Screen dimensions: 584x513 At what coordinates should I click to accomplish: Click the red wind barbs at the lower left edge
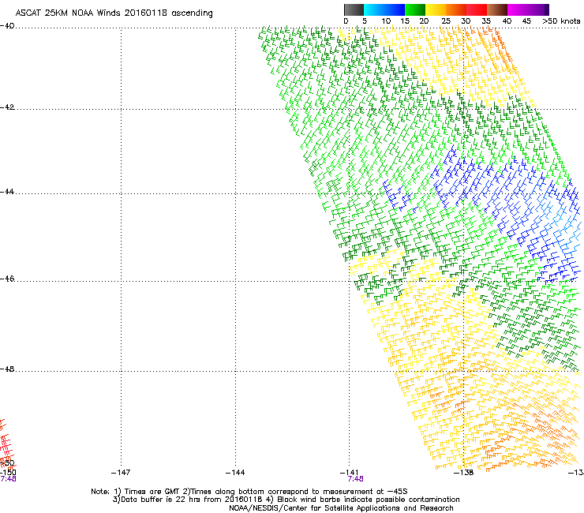tap(6, 443)
